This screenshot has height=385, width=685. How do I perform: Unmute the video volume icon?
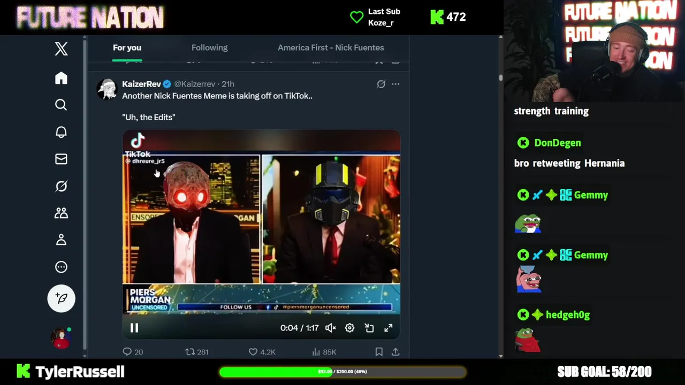coord(331,328)
